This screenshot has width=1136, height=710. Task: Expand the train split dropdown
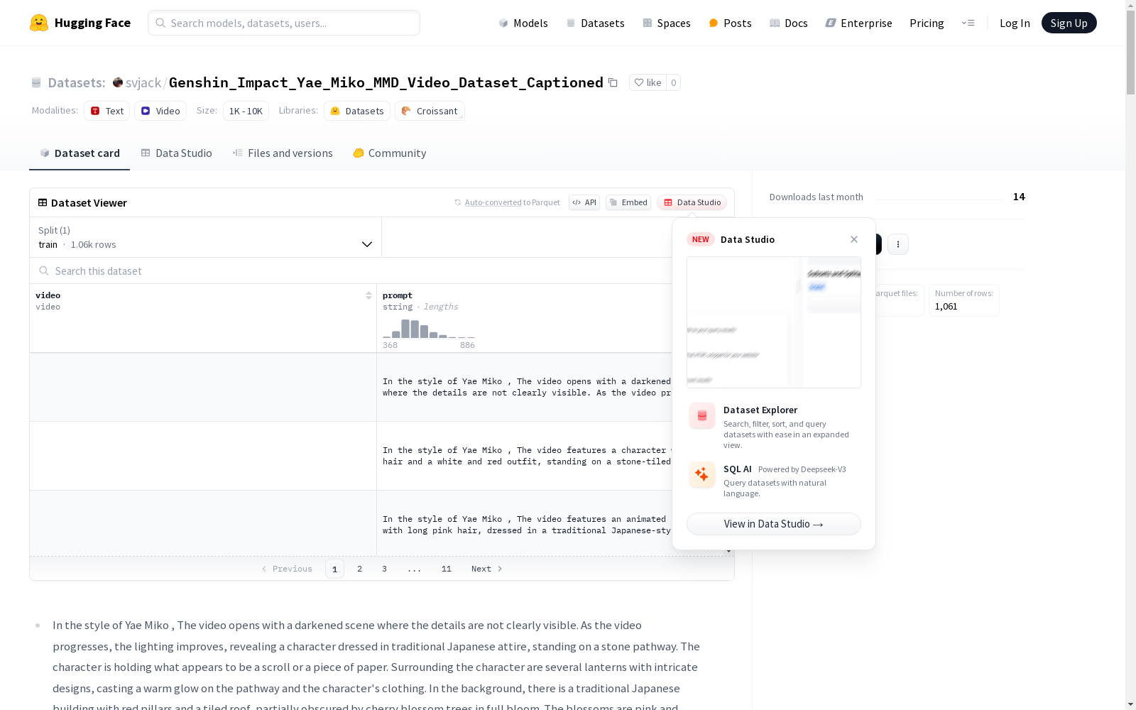pyautogui.click(x=206, y=237)
